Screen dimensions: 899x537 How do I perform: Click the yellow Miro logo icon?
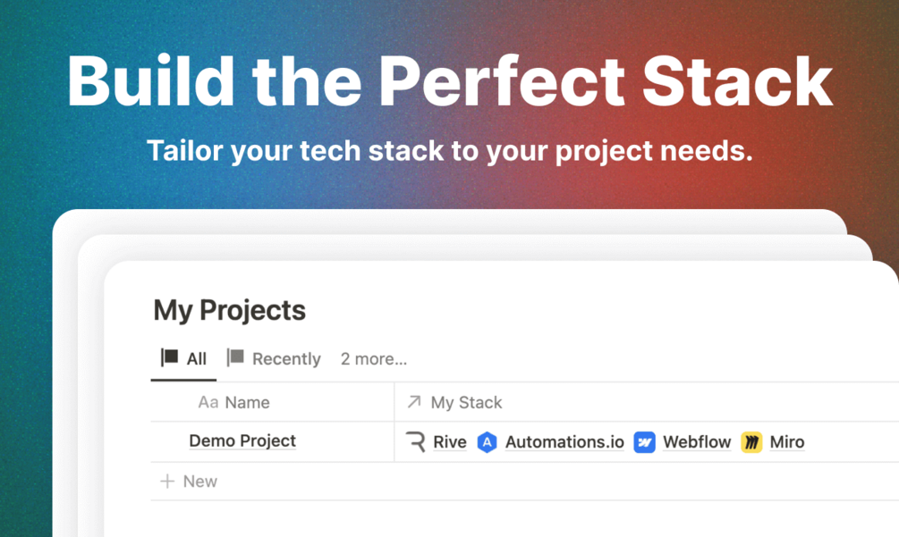(x=751, y=441)
